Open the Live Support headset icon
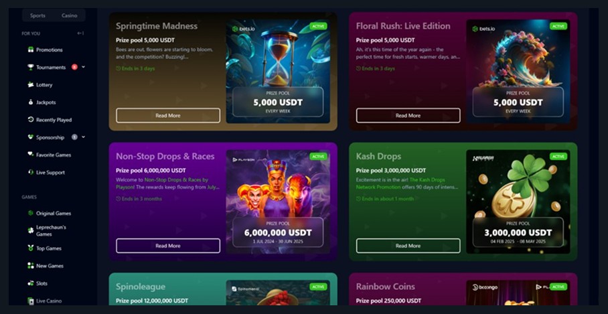Image resolution: width=608 pixels, height=314 pixels. [31, 172]
